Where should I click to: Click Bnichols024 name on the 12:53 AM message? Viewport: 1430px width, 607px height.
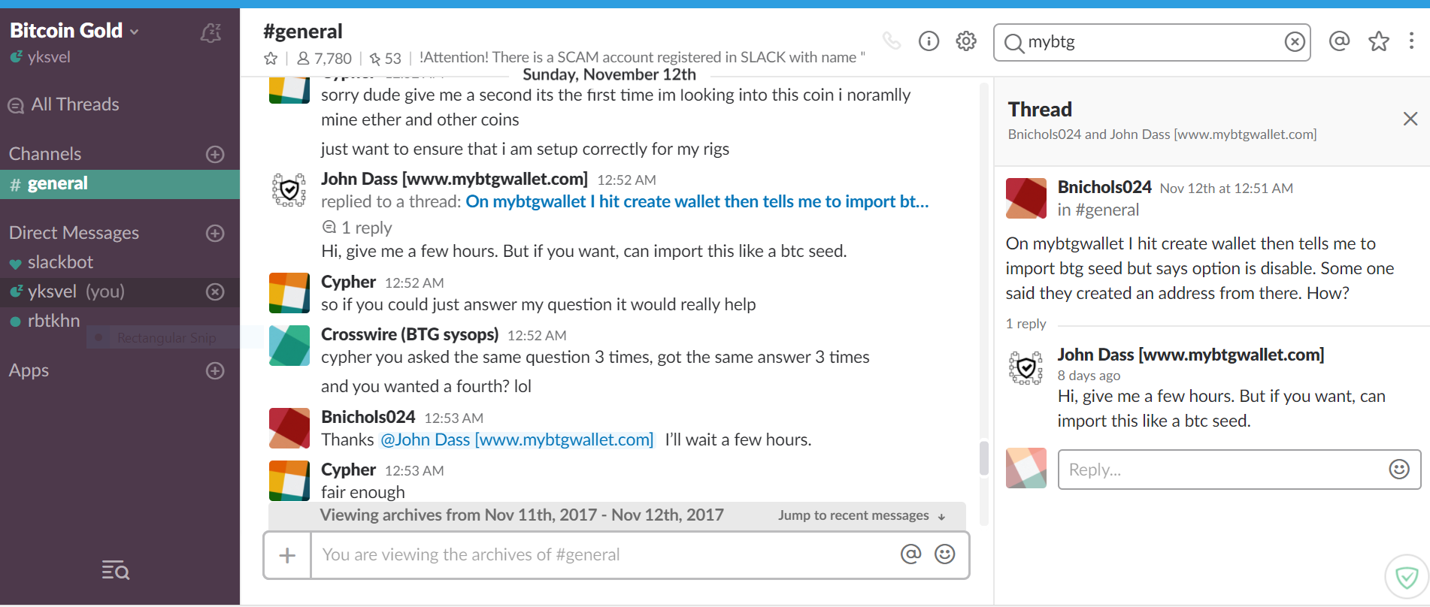(368, 417)
